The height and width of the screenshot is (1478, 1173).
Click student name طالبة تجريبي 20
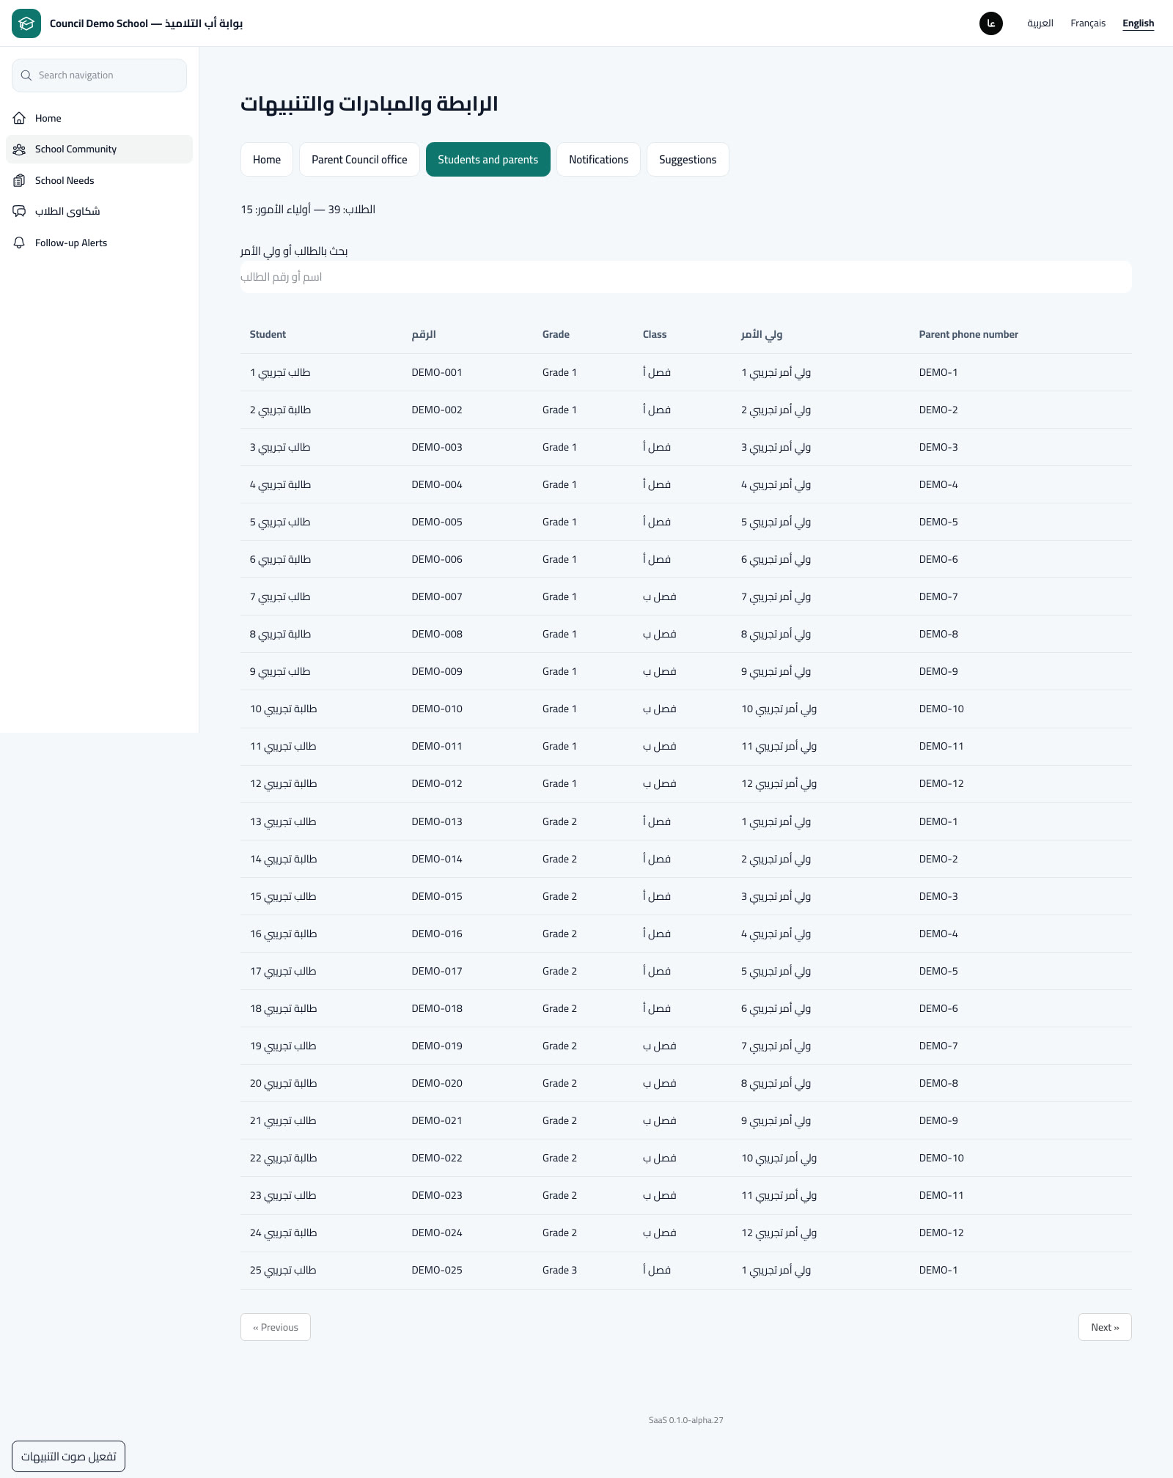point(283,1083)
